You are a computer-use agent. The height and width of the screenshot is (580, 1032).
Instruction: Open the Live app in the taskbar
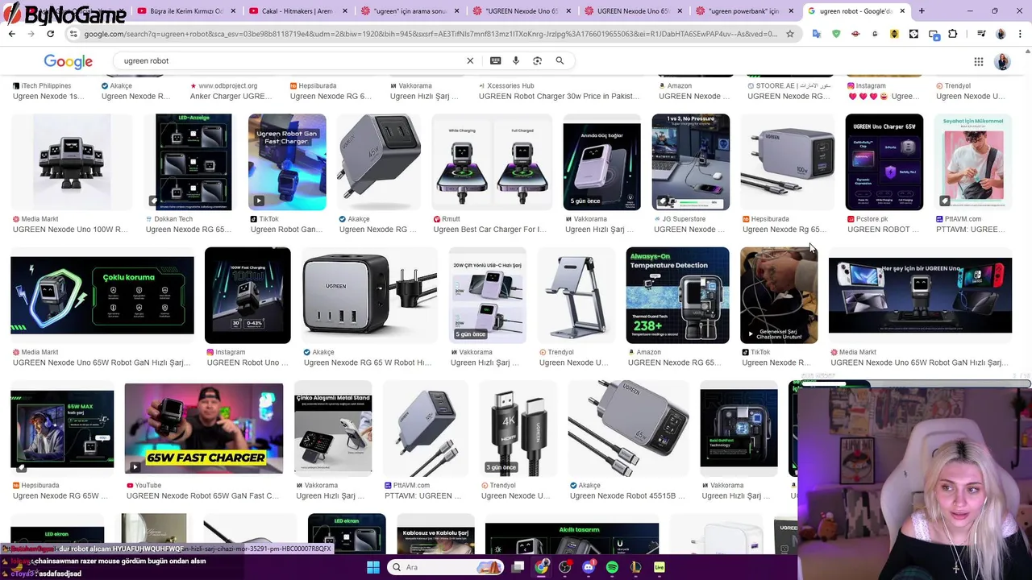click(660, 567)
